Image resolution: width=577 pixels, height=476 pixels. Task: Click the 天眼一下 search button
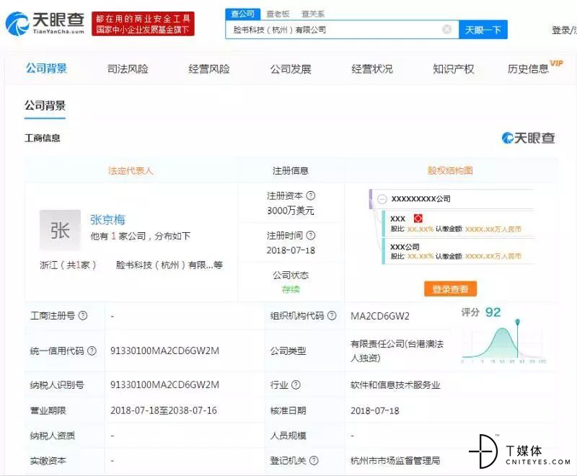pyautogui.click(x=483, y=30)
